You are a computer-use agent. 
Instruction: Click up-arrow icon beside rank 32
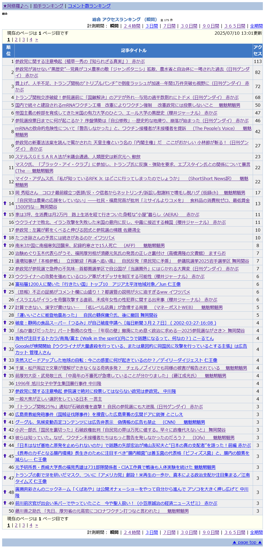pyautogui.click(x=5, y=349)
